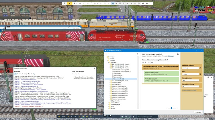
Task: Open the tools (wrench) editing mode
Action: [69, 3]
